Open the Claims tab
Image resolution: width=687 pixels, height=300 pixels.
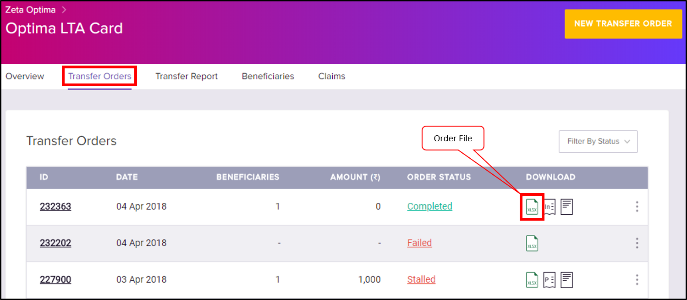[x=332, y=77]
